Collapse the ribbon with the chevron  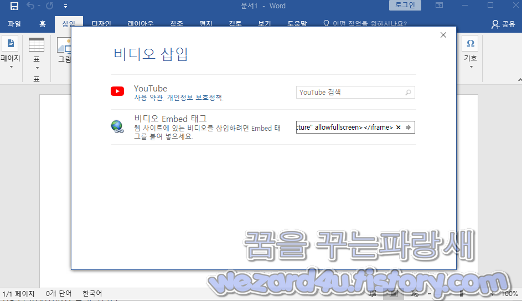click(x=520, y=80)
